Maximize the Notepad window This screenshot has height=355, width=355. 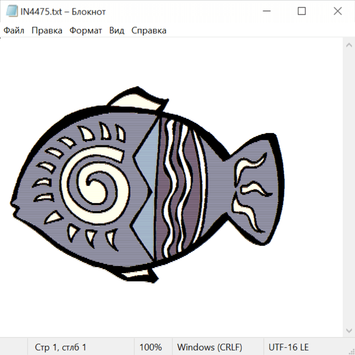[302, 11]
